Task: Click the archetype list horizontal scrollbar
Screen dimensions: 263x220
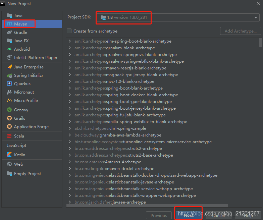Action: (147, 206)
